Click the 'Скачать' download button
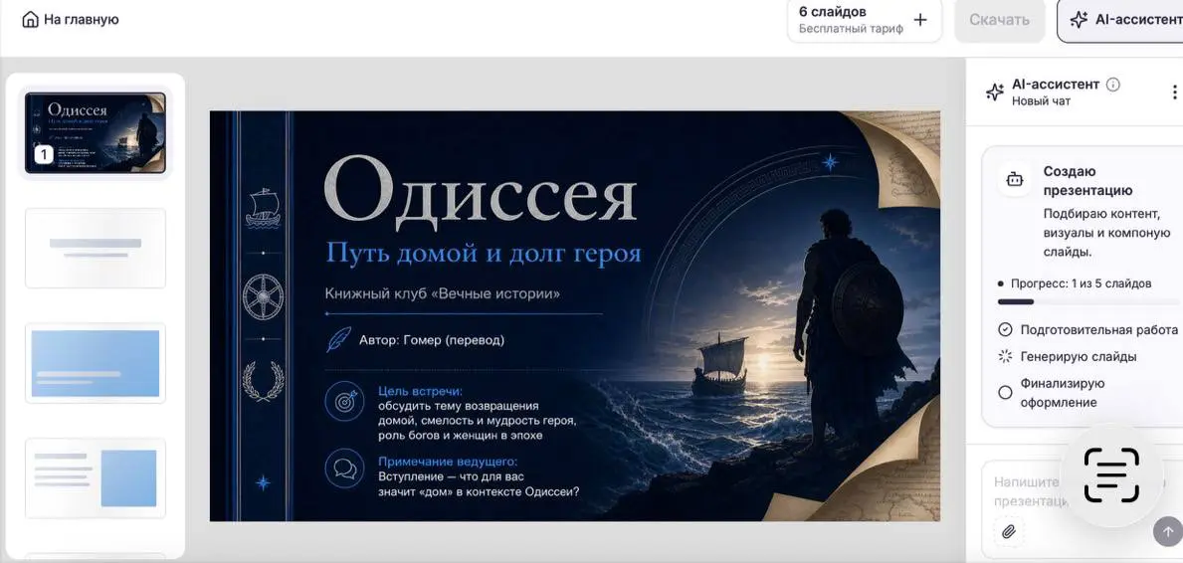Image resolution: width=1183 pixels, height=563 pixels. [x=1000, y=20]
